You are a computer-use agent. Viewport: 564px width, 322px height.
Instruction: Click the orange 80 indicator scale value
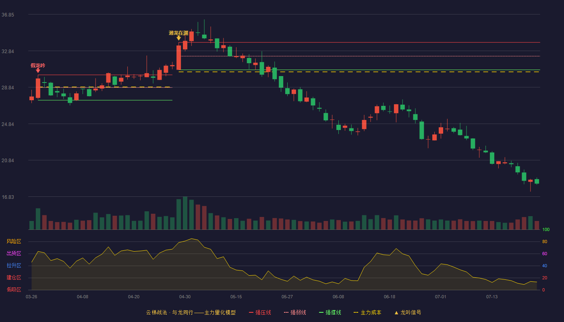pos(545,242)
